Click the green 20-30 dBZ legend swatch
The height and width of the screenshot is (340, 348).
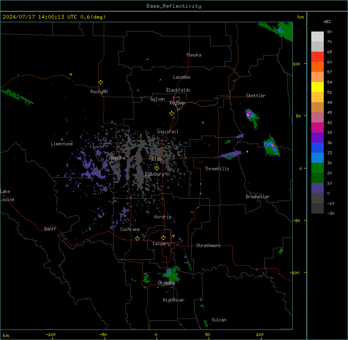tap(317, 168)
